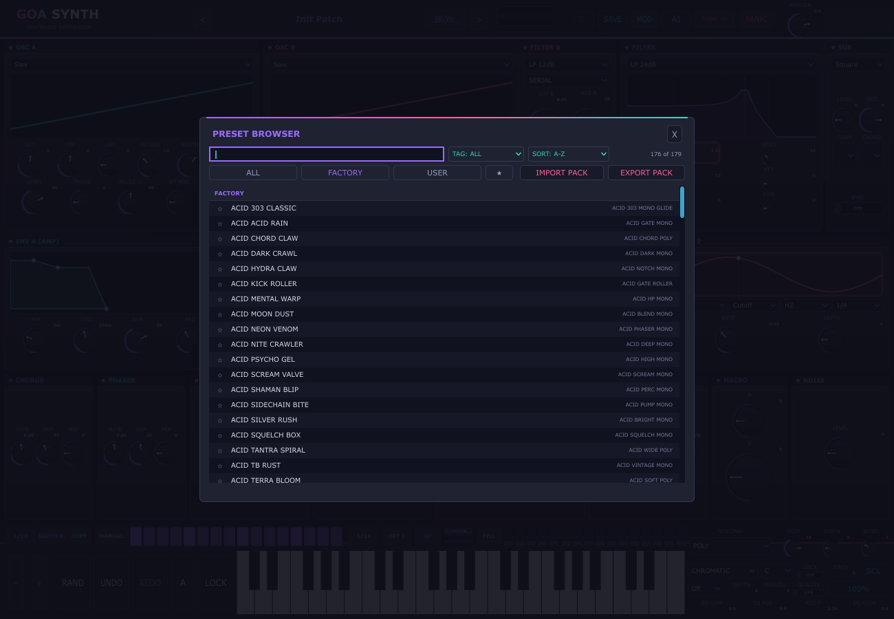Mark ACID CHORD CLAW as favorite
894x619 pixels.
(x=220, y=239)
